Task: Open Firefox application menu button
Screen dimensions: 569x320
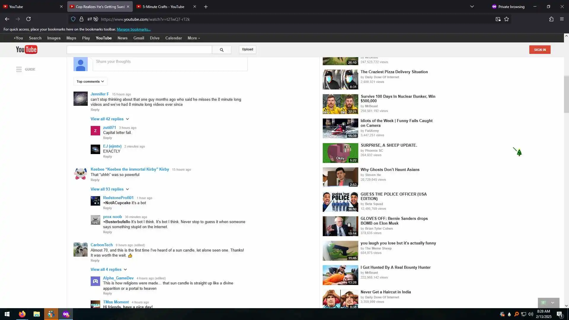Action: (x=562, y=19)
